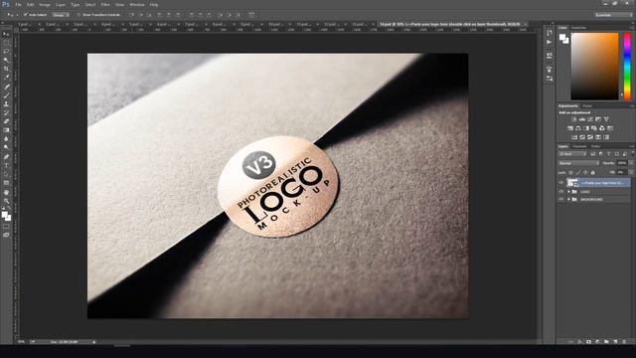Viewport: 636px width, 358px height.
Task: Toggle Show Transform Controls checkbox
Action: (79, 15)
